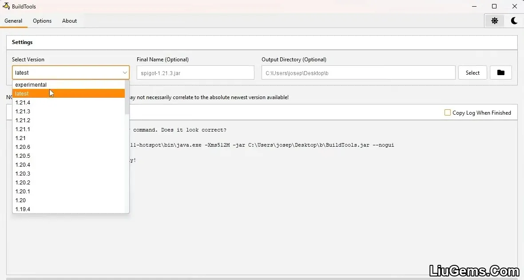Pick version 1.19.4 from list
The height and width of the screenshot is (280, 524).
point(68,209)
